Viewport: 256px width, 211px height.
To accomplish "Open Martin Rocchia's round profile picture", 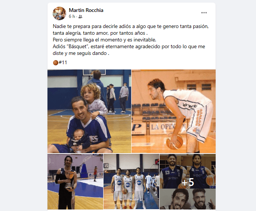I will coord(59,13).
